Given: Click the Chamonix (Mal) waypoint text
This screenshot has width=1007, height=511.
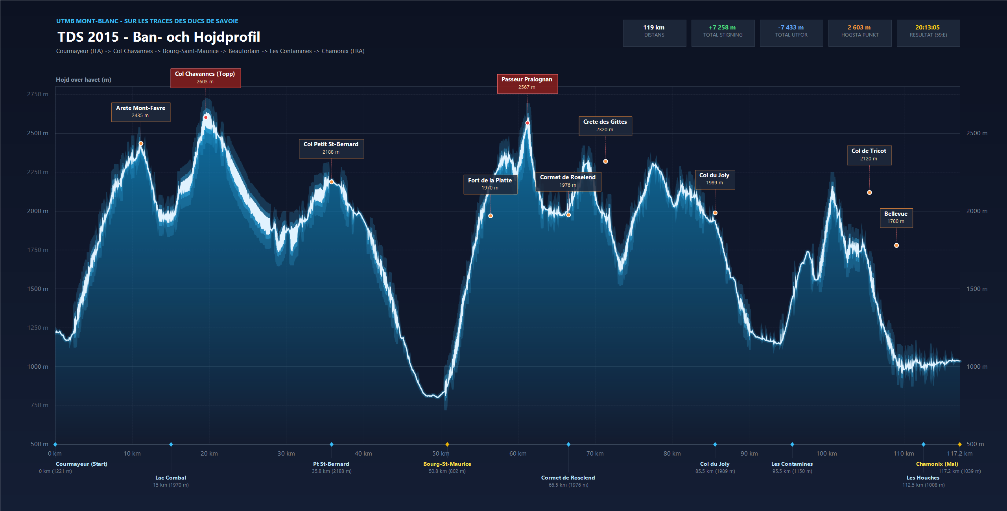Looking at the screenshot, I should (937, 464).
